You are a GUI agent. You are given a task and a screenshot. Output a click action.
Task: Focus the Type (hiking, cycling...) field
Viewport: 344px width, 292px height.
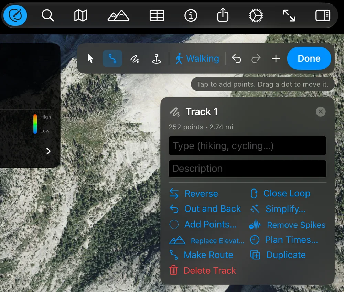click(247, 146)
